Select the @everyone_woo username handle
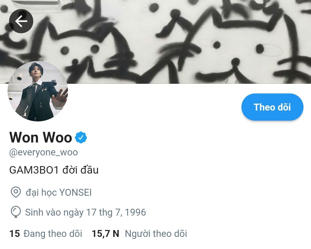The image size is (311, 249). click(x=44, y=153)
